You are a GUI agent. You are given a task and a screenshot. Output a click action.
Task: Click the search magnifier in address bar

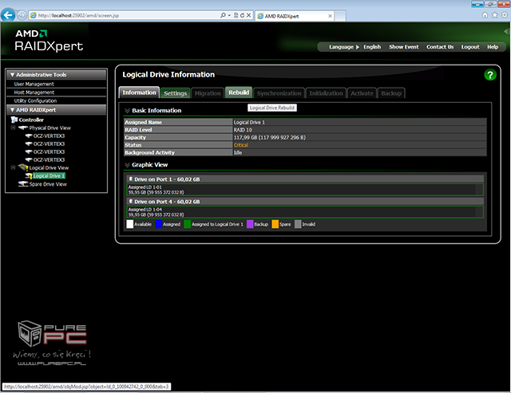click(x=223, y=15)
